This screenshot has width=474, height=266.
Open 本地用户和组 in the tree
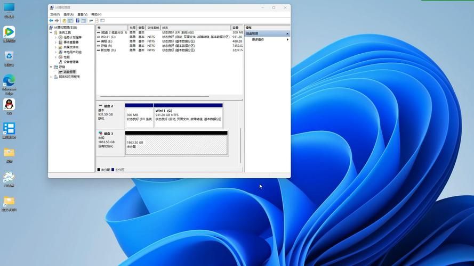pos(70,52)
